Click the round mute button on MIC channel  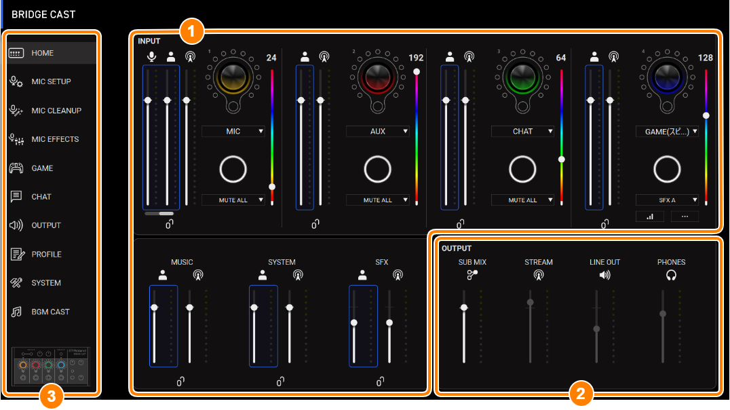(x=233, y=169)
